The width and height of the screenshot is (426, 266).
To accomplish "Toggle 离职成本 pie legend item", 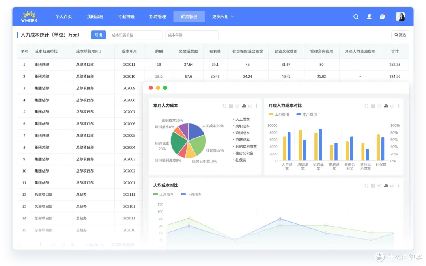I will click(x=241, y=126).
